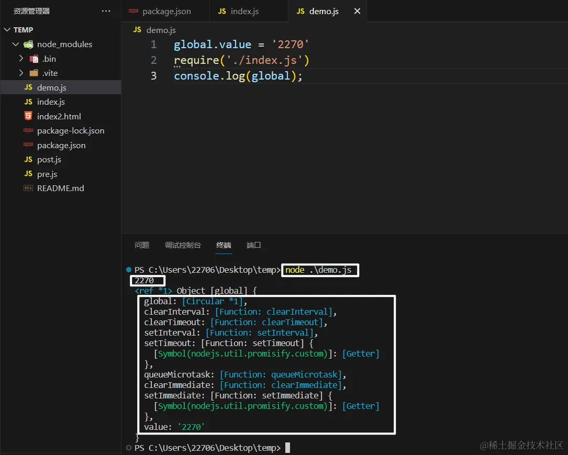Expand the .bin folder chevron
Viewport: 568px width, 455px height.
pos(21,58)
